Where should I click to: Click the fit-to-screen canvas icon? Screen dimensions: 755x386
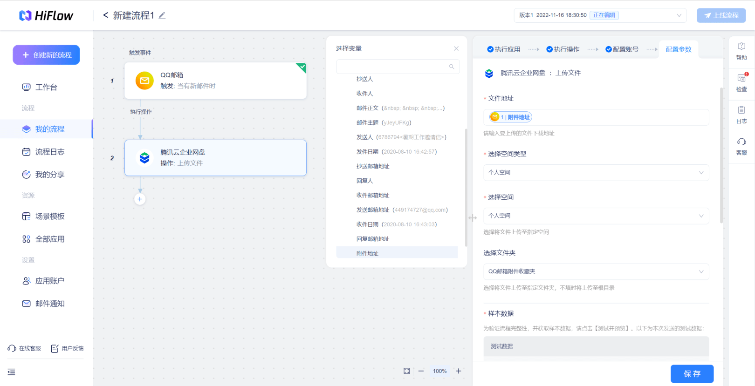[407, 371]
